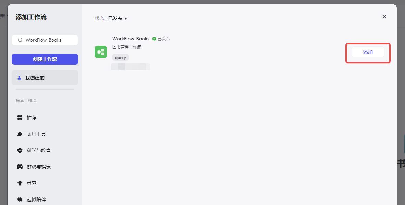
Task: Click the green published checkmark icon
Action: coord(154,39)
